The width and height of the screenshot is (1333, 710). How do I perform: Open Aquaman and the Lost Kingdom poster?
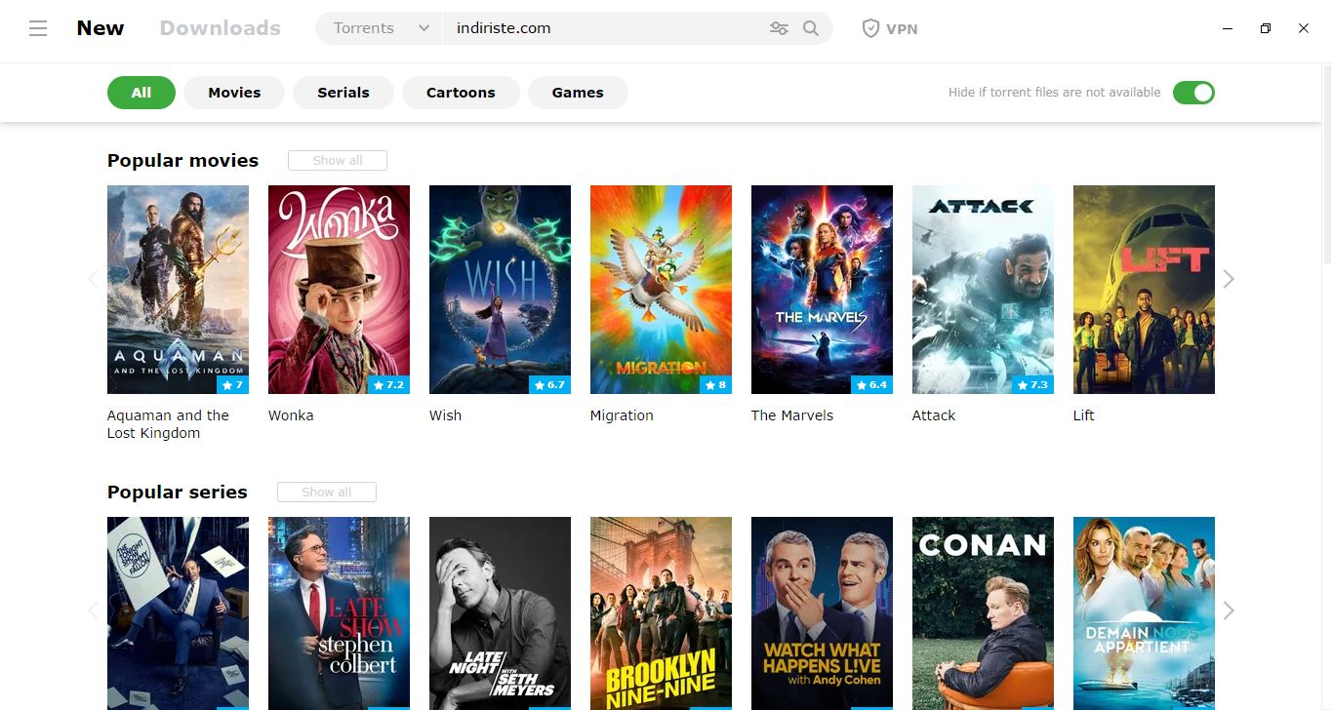point(178,290)
